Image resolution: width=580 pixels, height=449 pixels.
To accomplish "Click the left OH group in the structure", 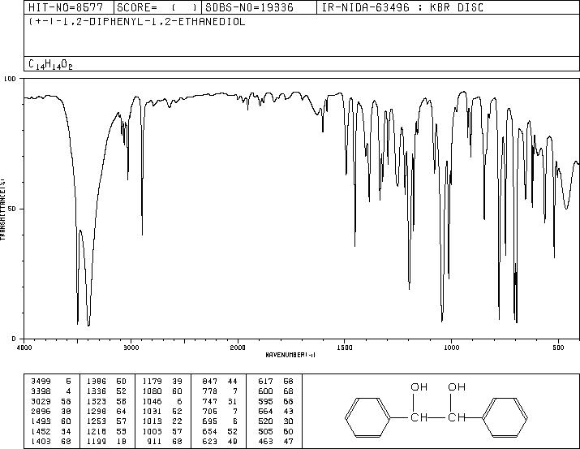I will point(419,387).
